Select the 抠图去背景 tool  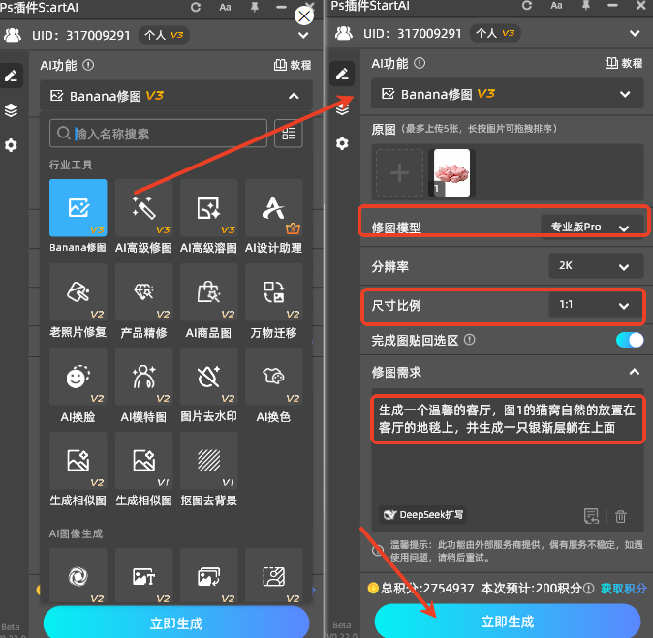[x=208, y=460]
